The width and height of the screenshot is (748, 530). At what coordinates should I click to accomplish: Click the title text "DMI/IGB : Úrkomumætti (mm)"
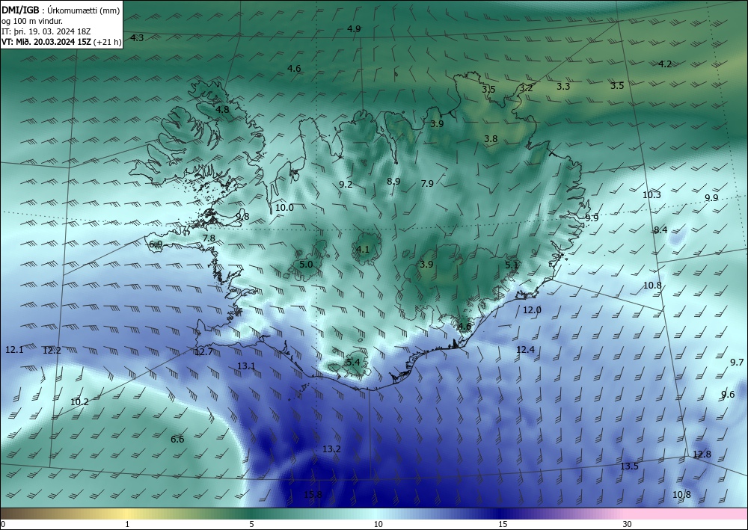coord(61,10)
